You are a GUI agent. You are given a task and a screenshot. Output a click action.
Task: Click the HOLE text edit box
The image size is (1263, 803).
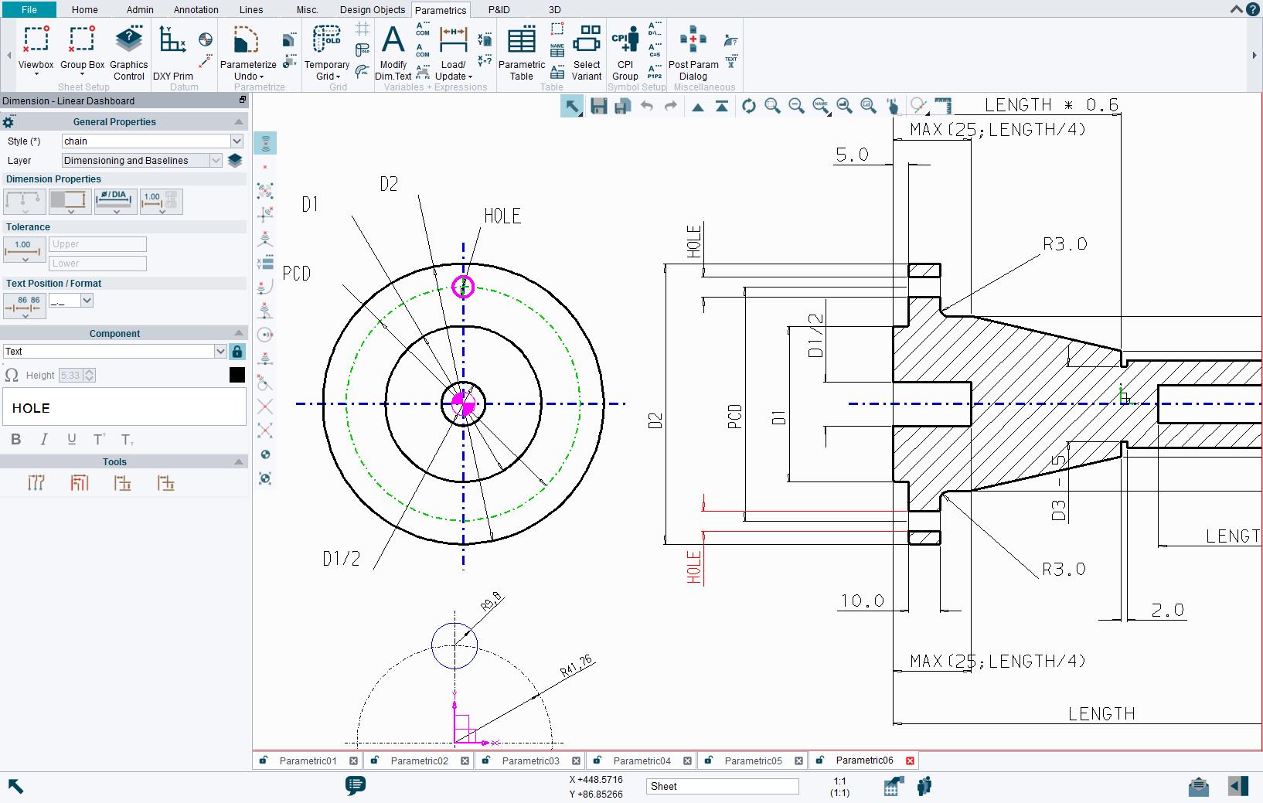click(x=124, y=407)
